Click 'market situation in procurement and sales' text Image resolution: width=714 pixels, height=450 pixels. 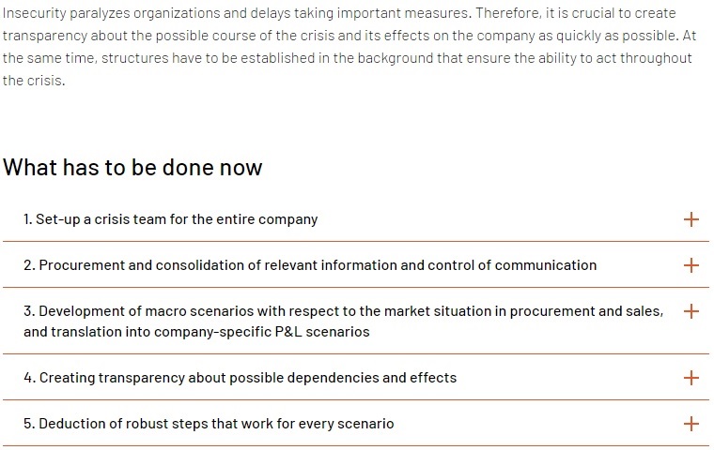[523, 311]
